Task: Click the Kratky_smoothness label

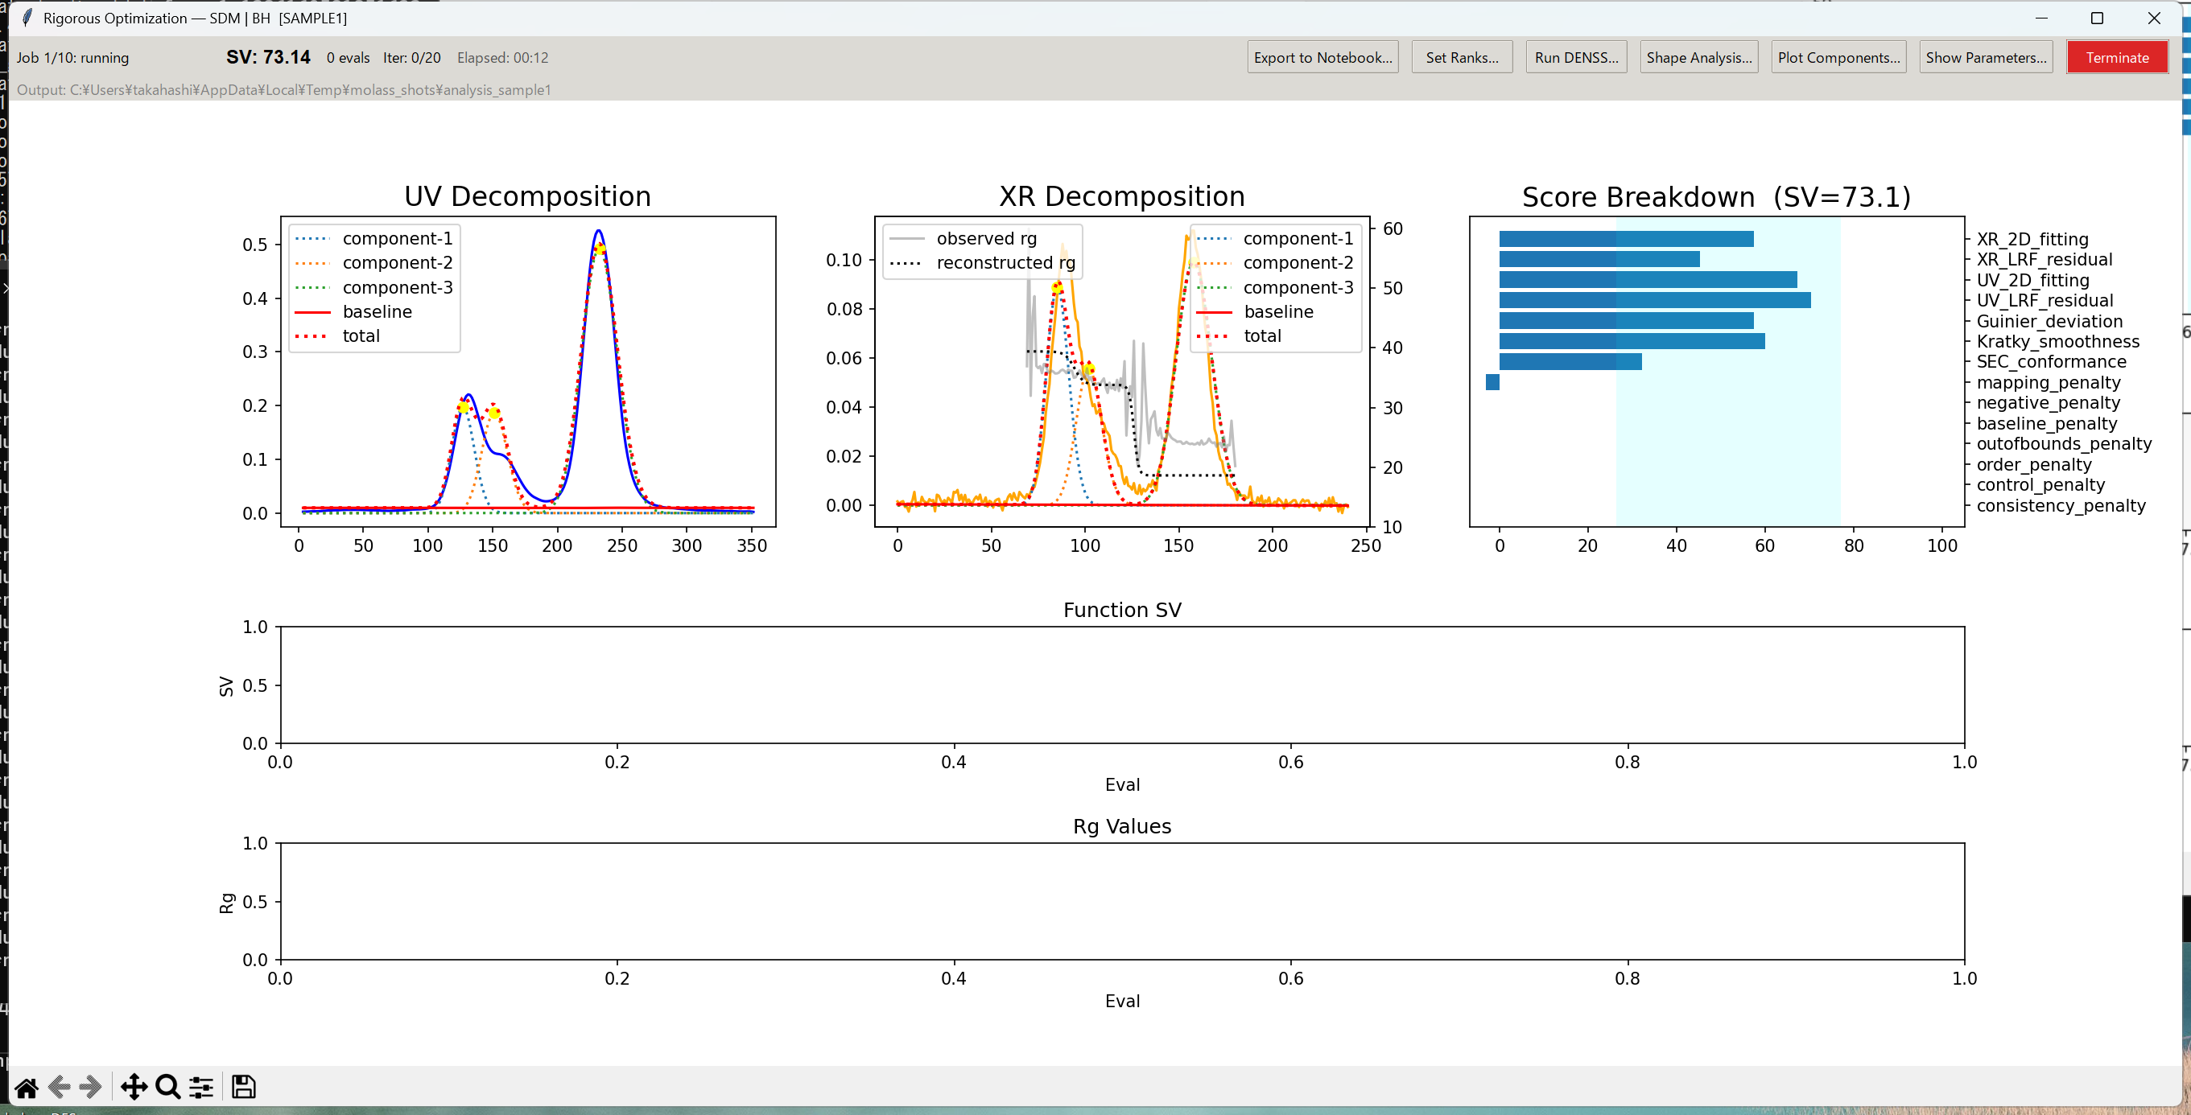Action: (2057, 342)
